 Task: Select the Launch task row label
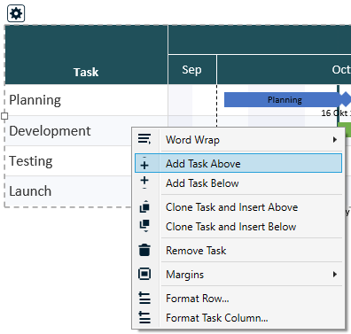(30, 191)
